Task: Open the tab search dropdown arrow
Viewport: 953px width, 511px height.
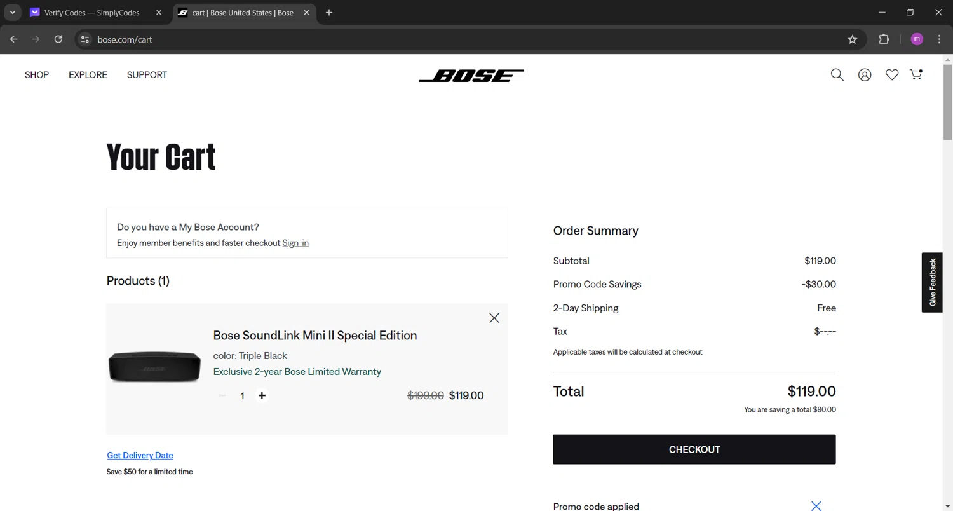Action: click(x=12, y=13)
